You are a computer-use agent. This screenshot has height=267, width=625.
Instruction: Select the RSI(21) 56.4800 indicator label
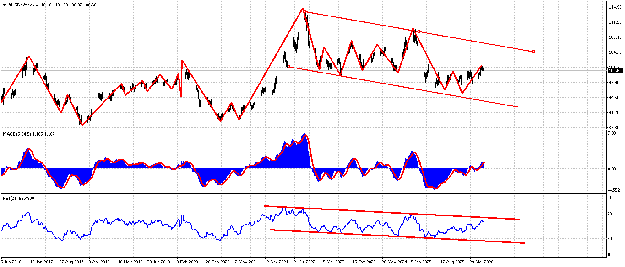[x=19, y=198]
